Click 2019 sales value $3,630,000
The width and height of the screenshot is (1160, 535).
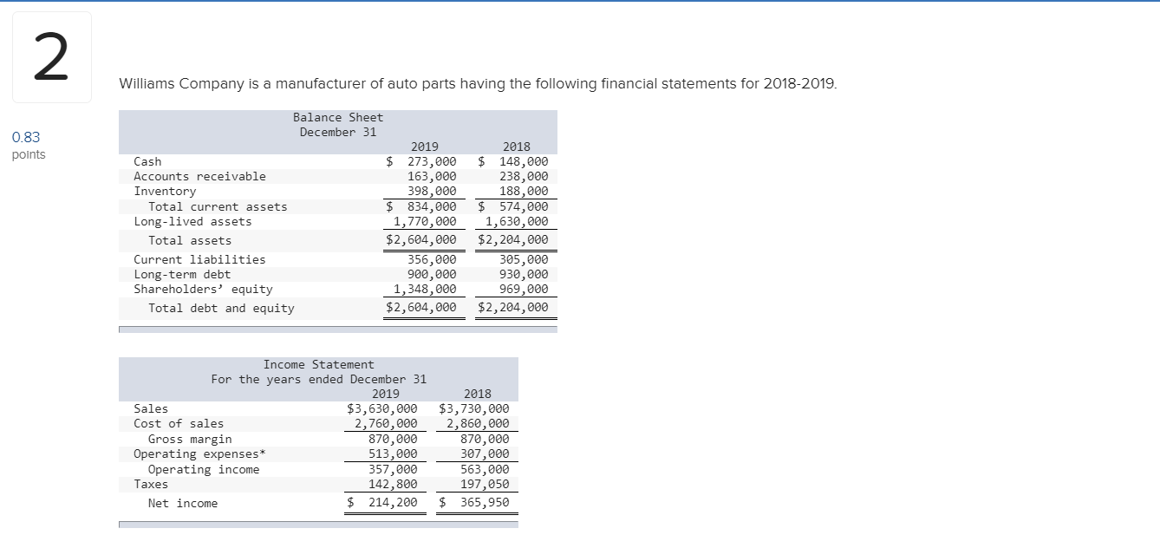click(x=382, y=408)
